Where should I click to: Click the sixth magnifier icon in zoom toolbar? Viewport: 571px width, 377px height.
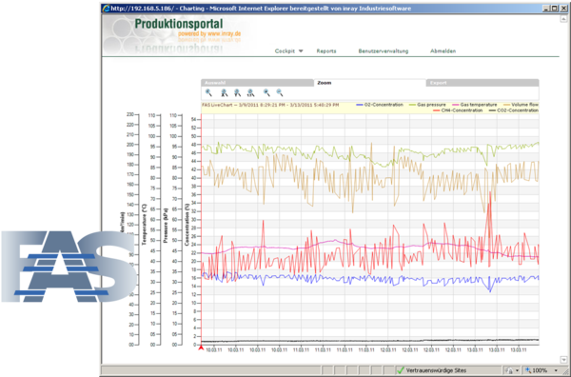tap(279, 93)
